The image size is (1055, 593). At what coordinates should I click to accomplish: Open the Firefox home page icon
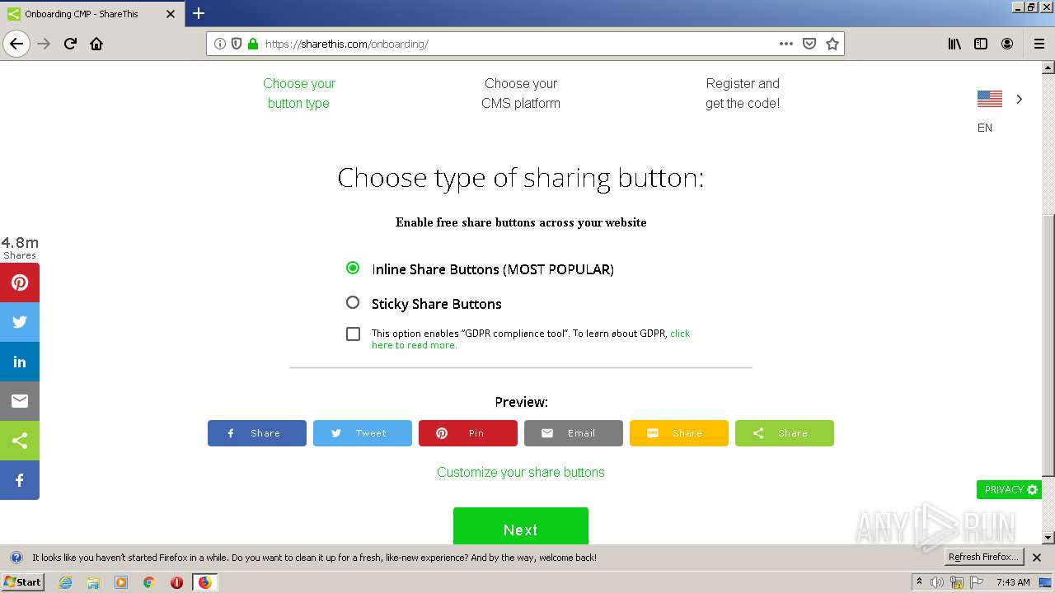coord(96,44)
